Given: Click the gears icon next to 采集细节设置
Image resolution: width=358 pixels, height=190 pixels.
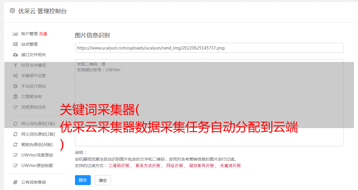Looking at the screenshot, I should (15, 76).
